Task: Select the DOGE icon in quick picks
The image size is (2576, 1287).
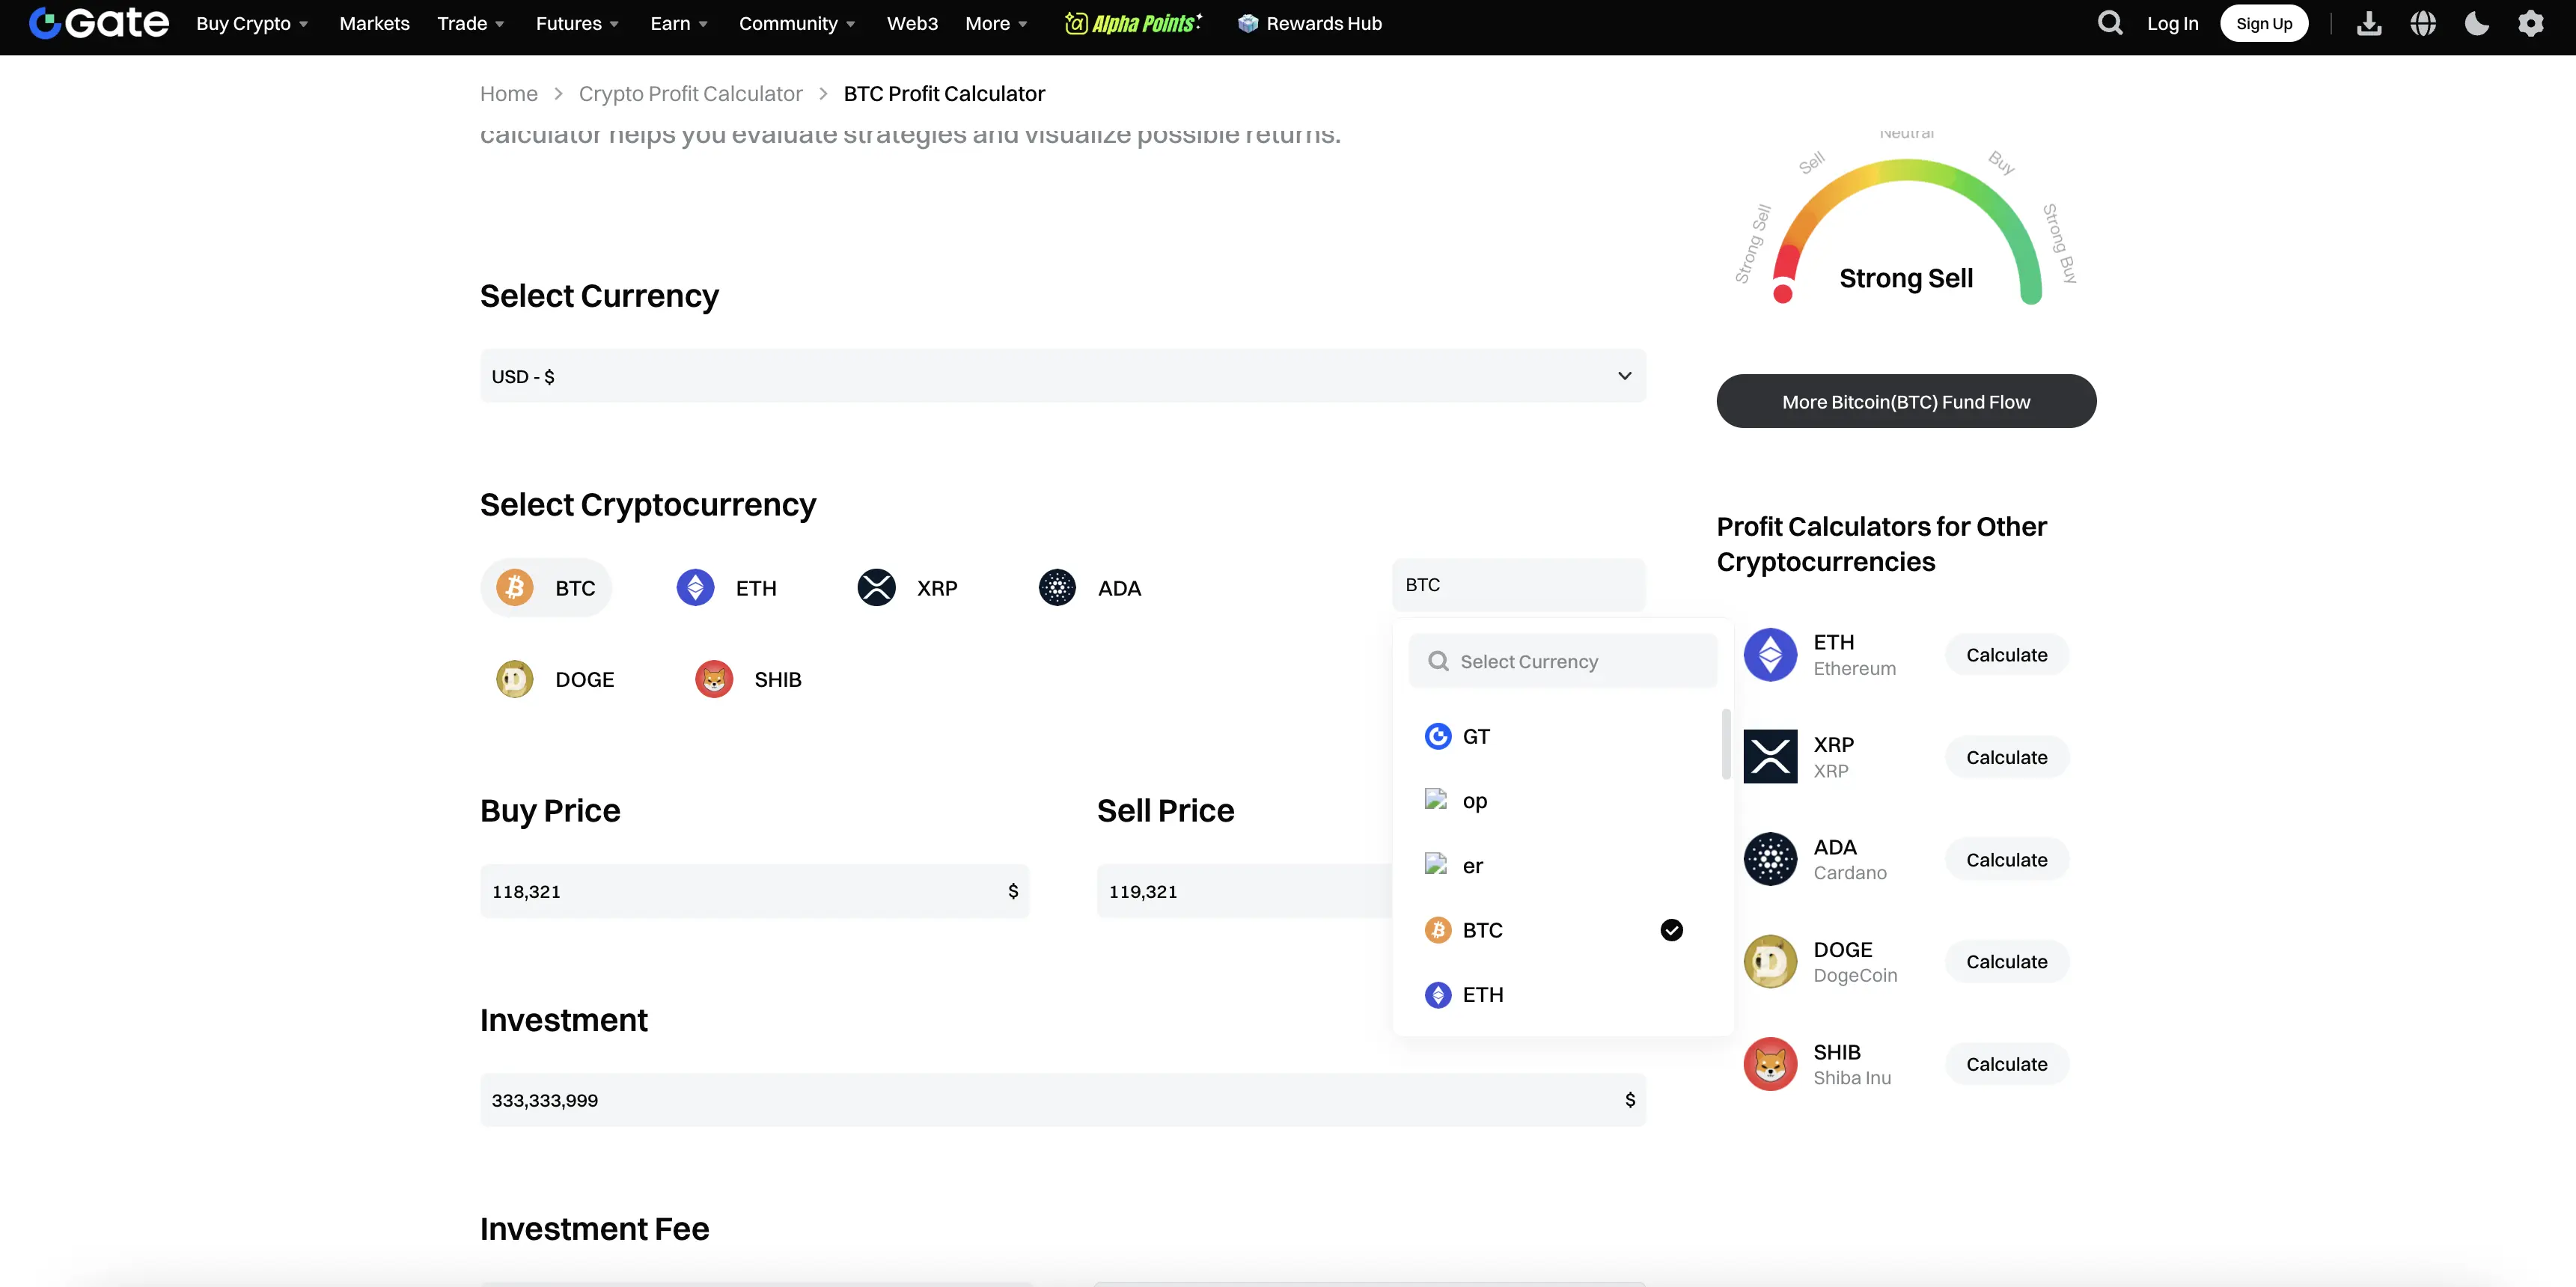Action: [515, 679]
